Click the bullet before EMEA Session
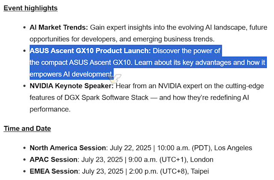This screenshot has width=274, height=180. click(x=24, y=171)
